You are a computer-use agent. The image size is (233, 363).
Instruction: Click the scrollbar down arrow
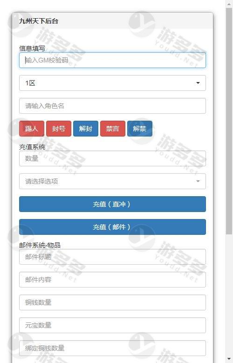(x=229, y=359)
